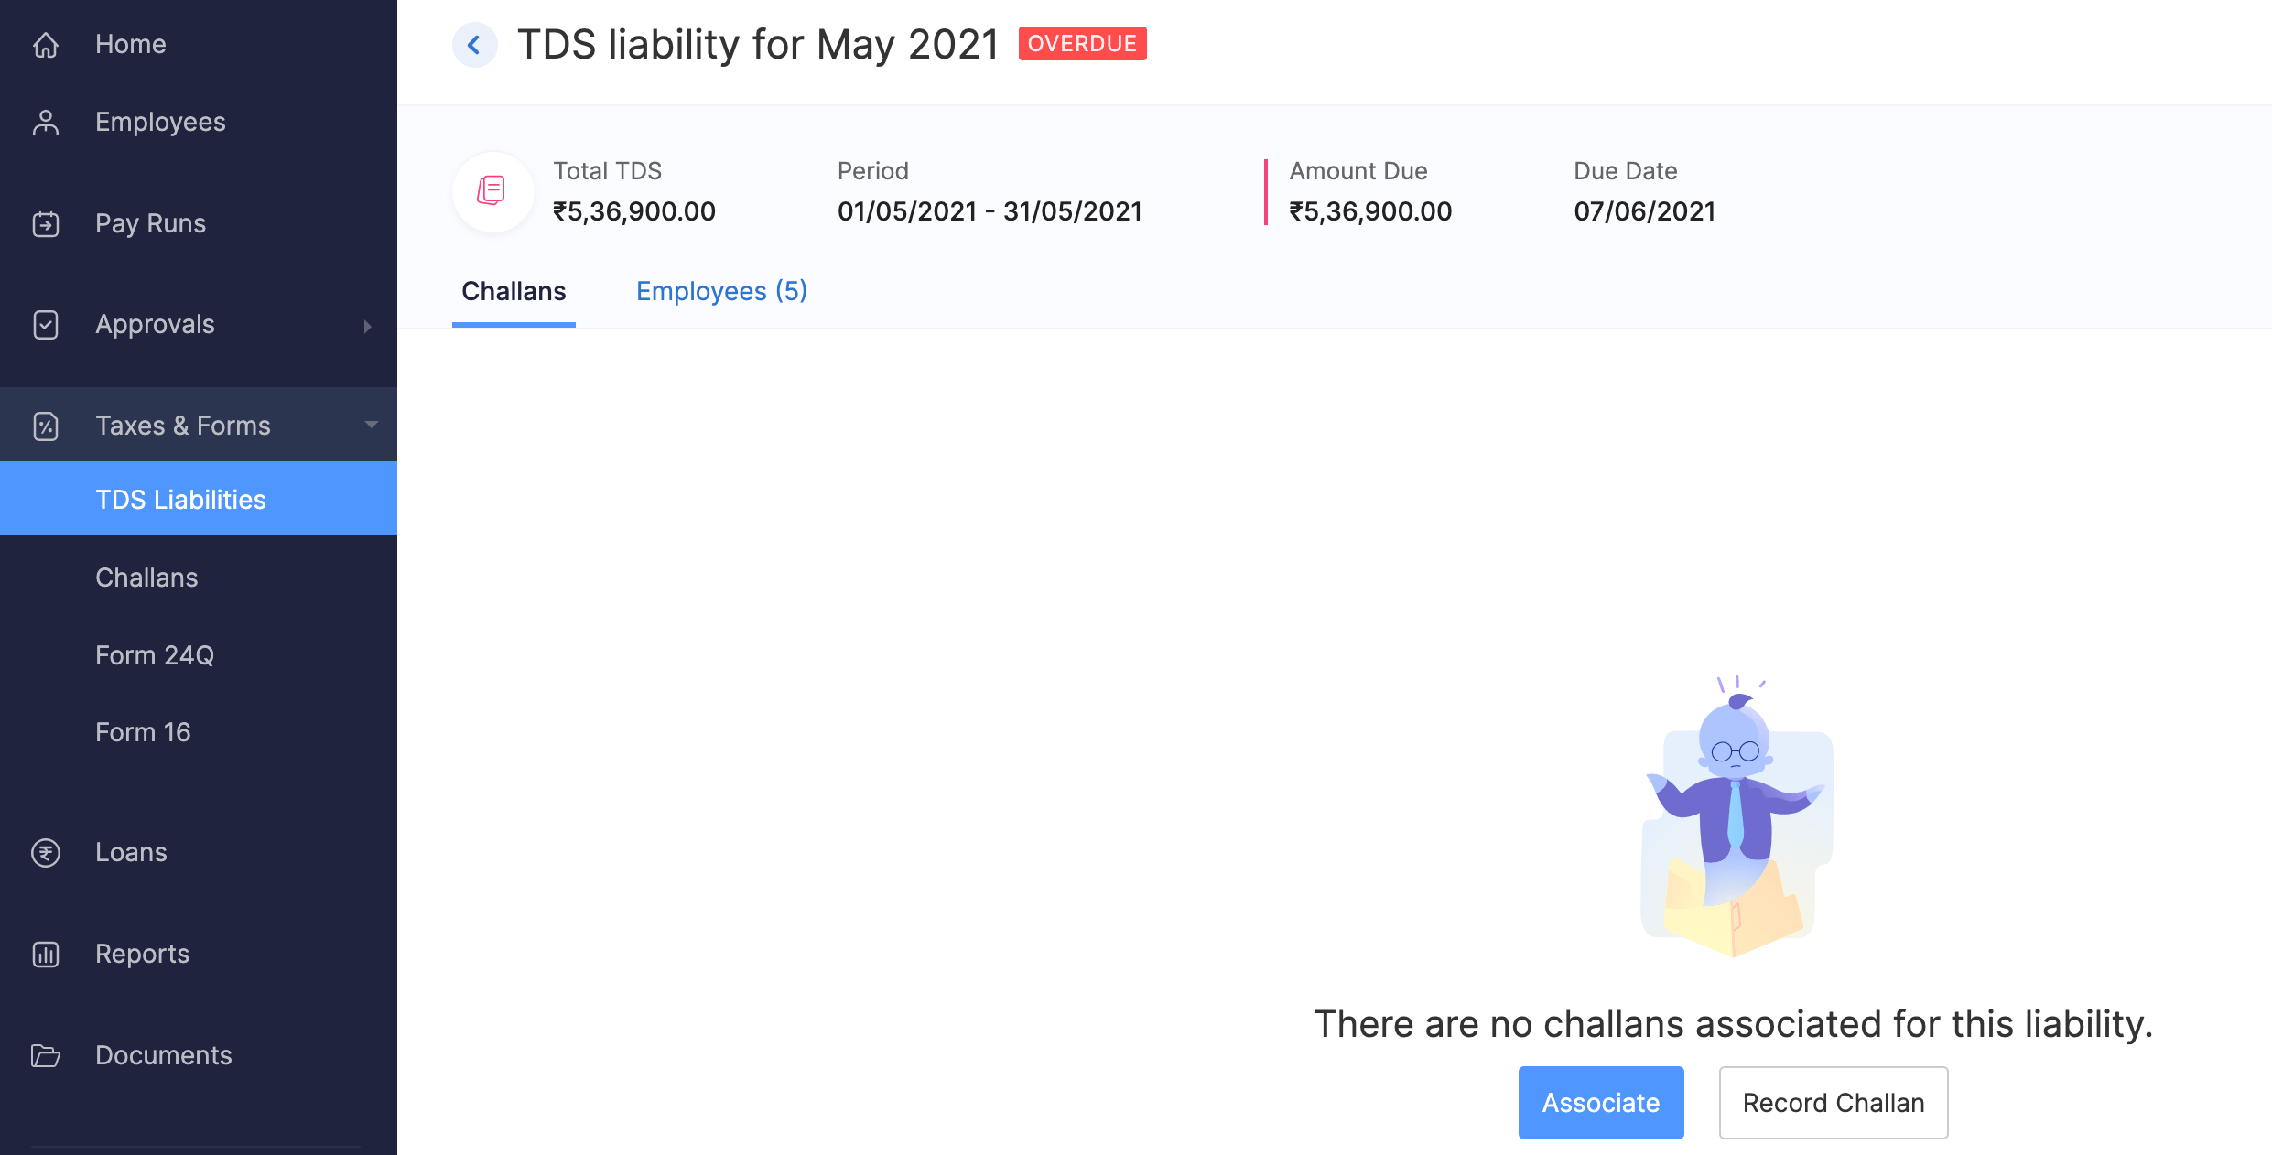The image size is (2272, 1155).
Task: Select the Challans tab
Action: pos(514,291)
